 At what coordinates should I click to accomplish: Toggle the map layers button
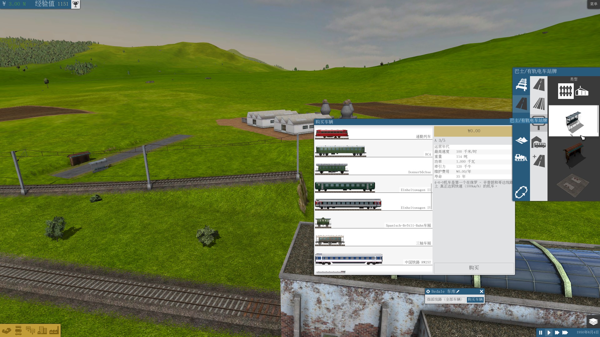593,322
